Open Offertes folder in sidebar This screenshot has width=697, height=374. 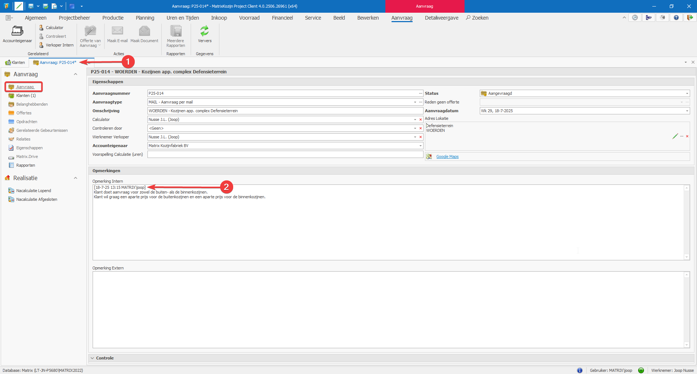pyautogui.click(x=24, y=113)
